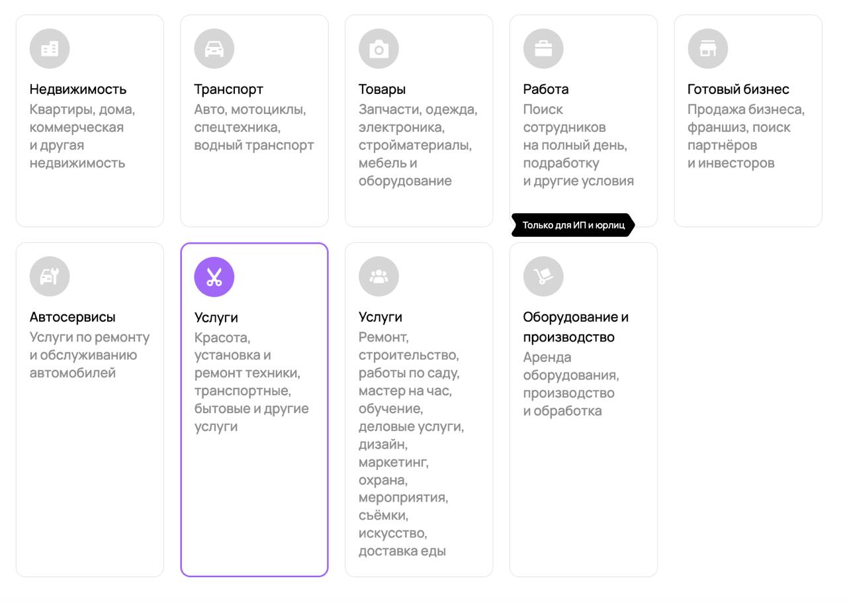Click the building icon for Недвижимость
This screenshot has height=603, width=847.
50,49
